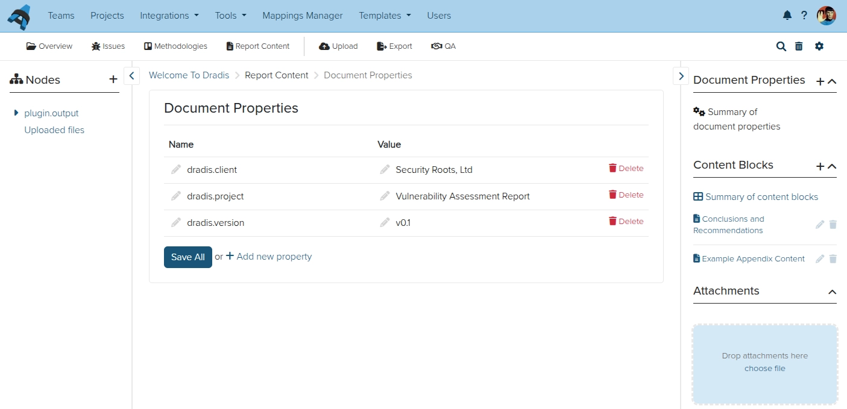Viewport: 847px width, 409px height.
Task: Open the help question mark
Action: pyautogui.click(x=804, y=16)
